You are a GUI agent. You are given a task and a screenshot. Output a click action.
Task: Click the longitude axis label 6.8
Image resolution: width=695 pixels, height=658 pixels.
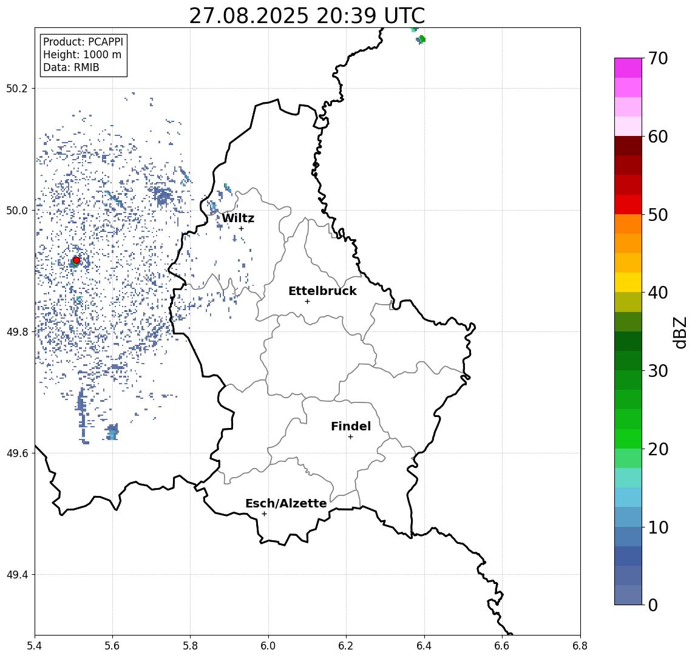(x=580, y=646)
